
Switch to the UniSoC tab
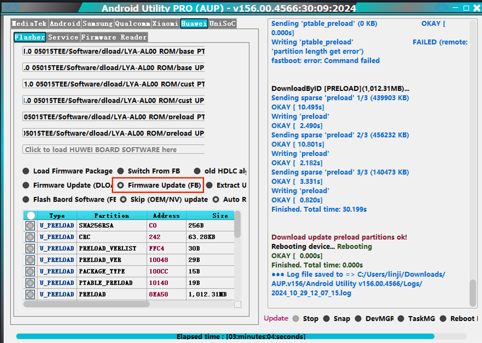223,23
